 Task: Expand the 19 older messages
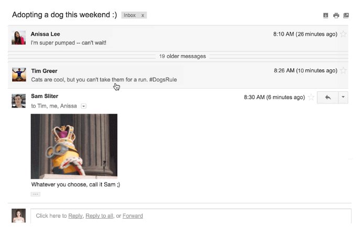182,56
